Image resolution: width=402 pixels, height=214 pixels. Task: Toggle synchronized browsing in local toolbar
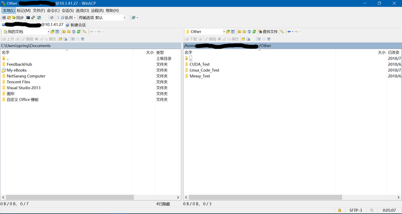tap(85, 32)
